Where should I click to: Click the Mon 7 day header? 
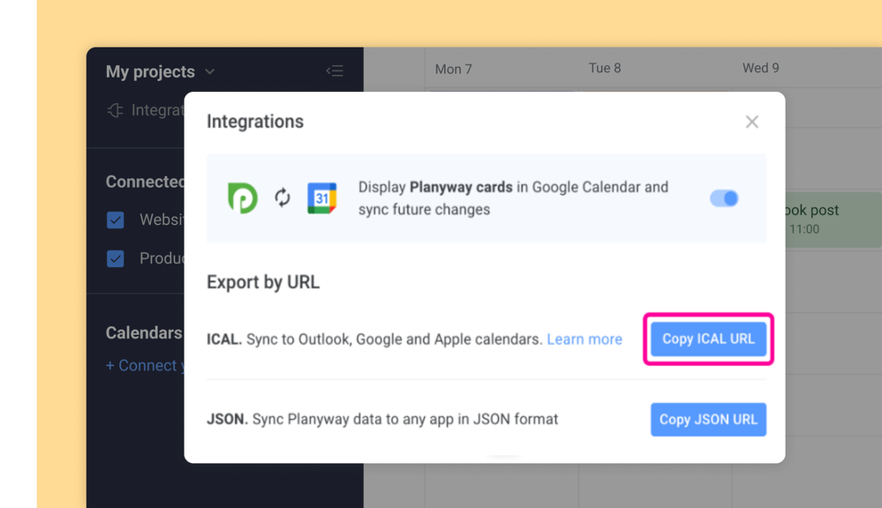pyautogui.click(x=453, y=68)
